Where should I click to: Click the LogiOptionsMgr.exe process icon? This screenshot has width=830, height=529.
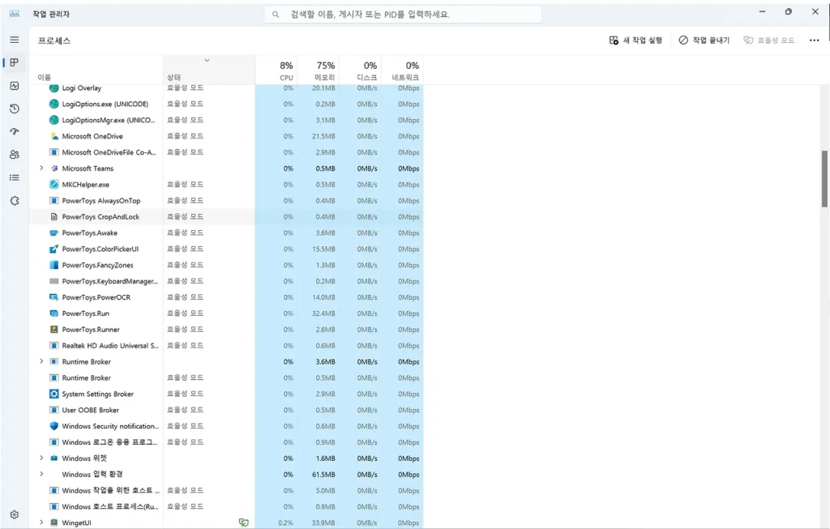point(54,120)
